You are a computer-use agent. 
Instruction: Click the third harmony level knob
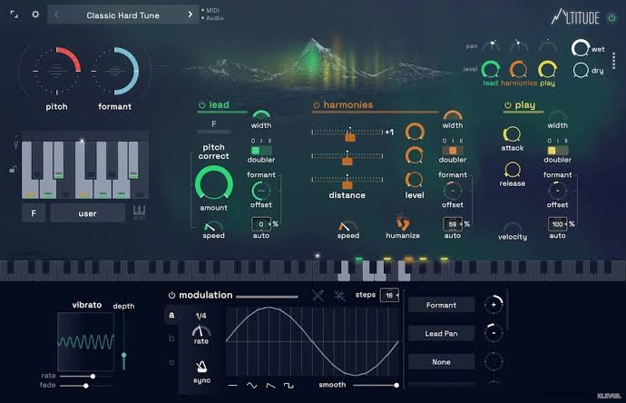(415, 180)
